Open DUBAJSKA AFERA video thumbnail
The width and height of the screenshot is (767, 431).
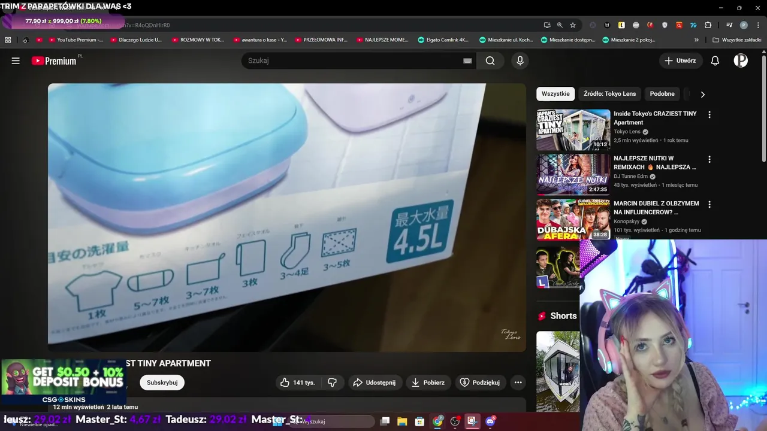click(x=573, y=219)
